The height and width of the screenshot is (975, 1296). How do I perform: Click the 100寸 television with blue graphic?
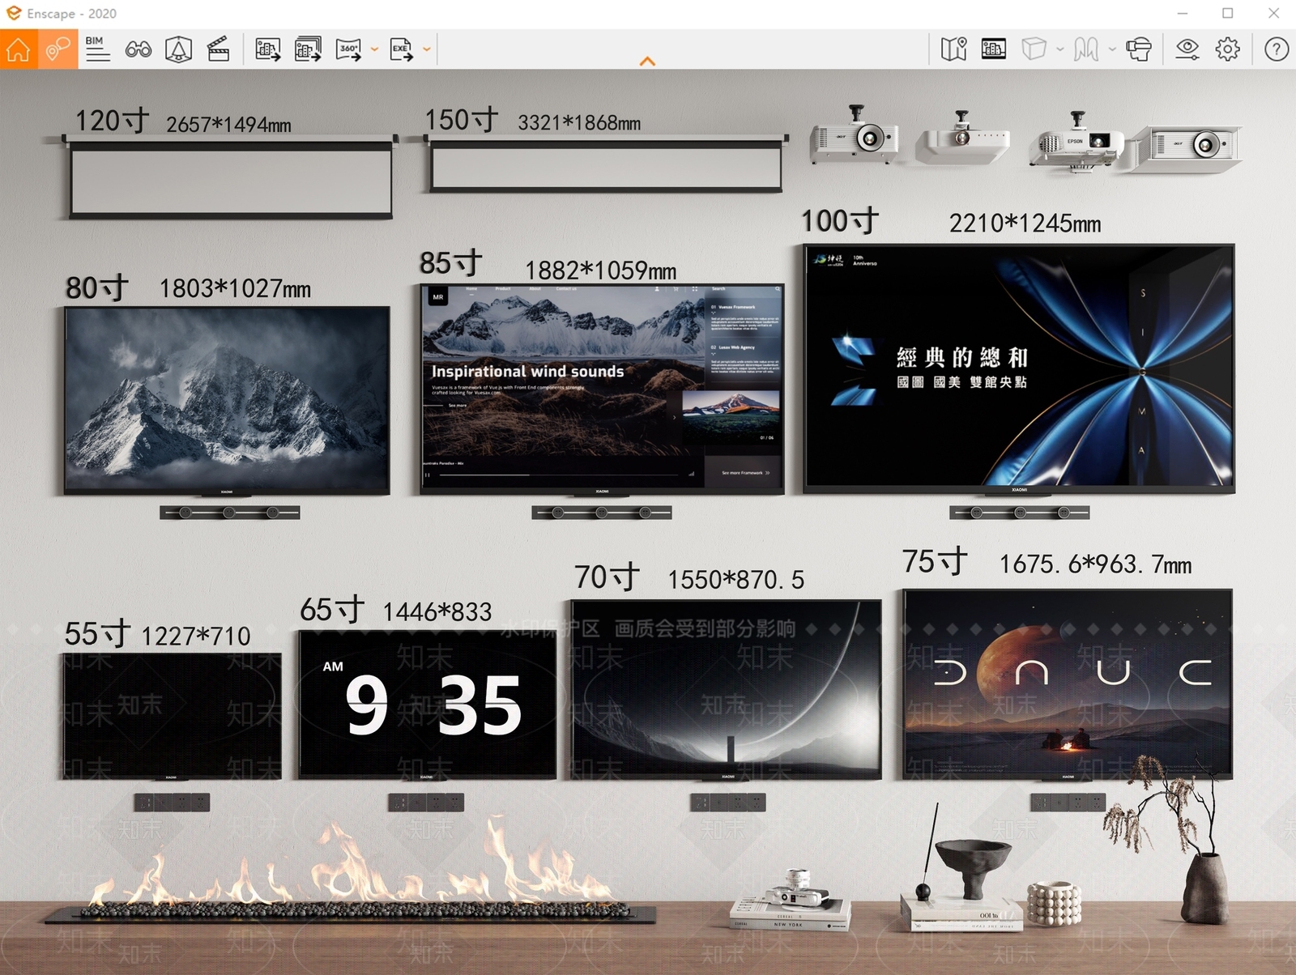pyautogui.click(x=1019, y=368)
